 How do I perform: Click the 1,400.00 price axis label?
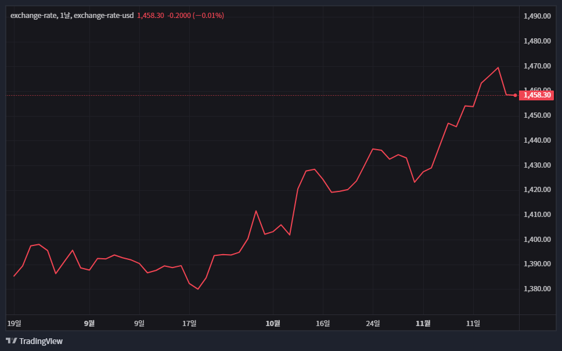(536, 240)
